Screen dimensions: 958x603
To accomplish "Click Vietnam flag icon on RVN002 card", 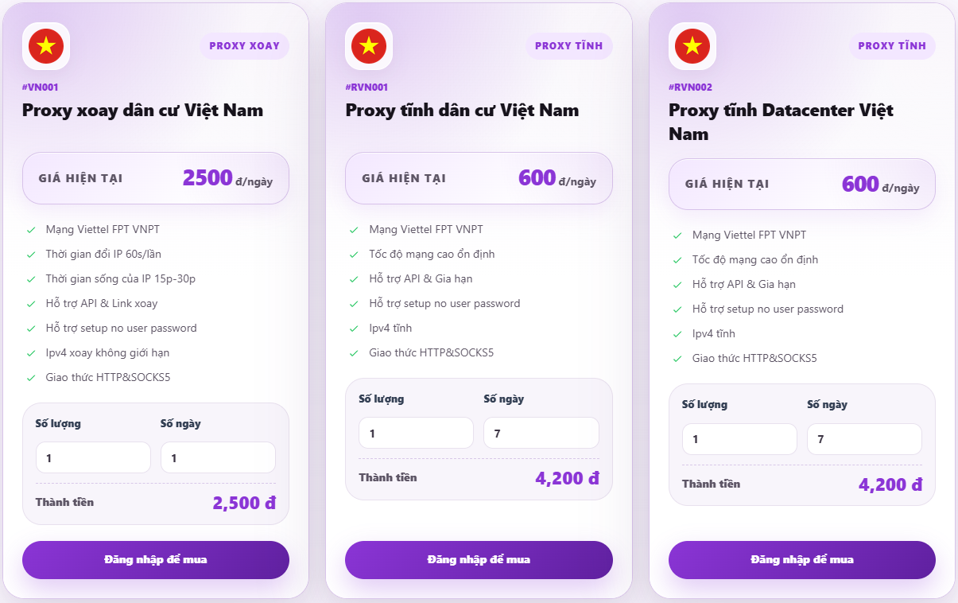I will 692,46.
